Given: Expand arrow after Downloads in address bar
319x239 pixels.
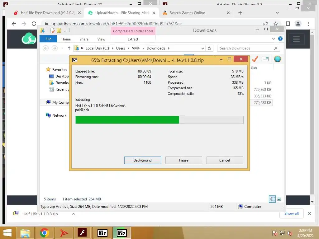Looking at the screenshot, I should [x=169, y=48].
